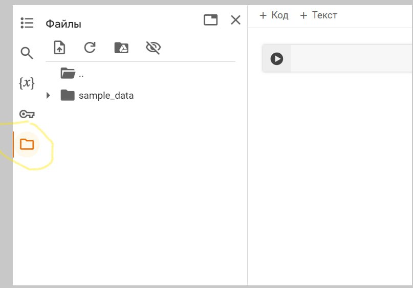The image size is (413, 288).
Task: Pop out the Файлы panel to new tab
Action: point(211,20)
